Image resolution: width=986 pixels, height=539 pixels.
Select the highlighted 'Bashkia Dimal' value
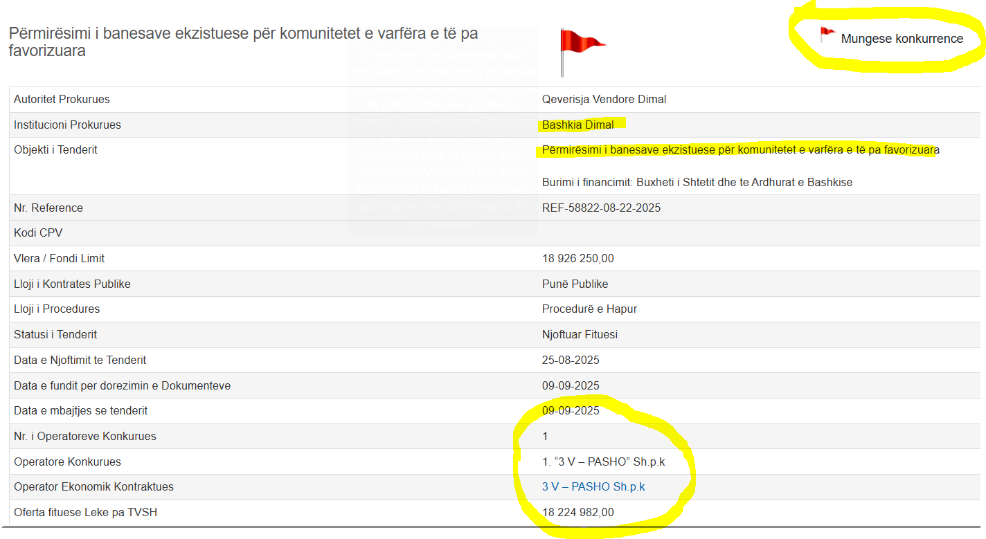tap(577, 125)
